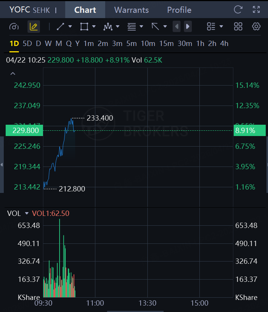Image resolution: width=268 pixels, height=312 pixels.
Task: Open the VOL indicator dropdown arrow
Action: pos(26,214)
